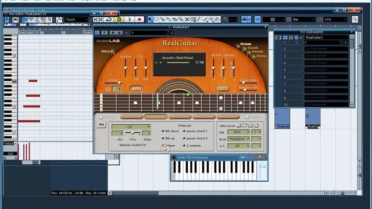Select the Zoom magnifier tool
This screenshot has height=209, width=372.
click(181, 19)
